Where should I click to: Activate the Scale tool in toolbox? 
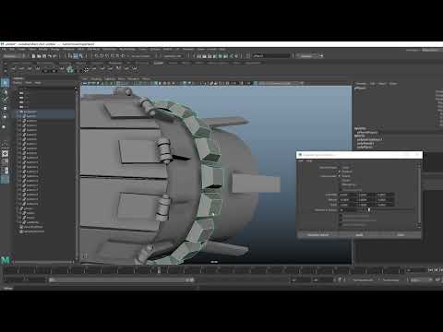(5, 126)
